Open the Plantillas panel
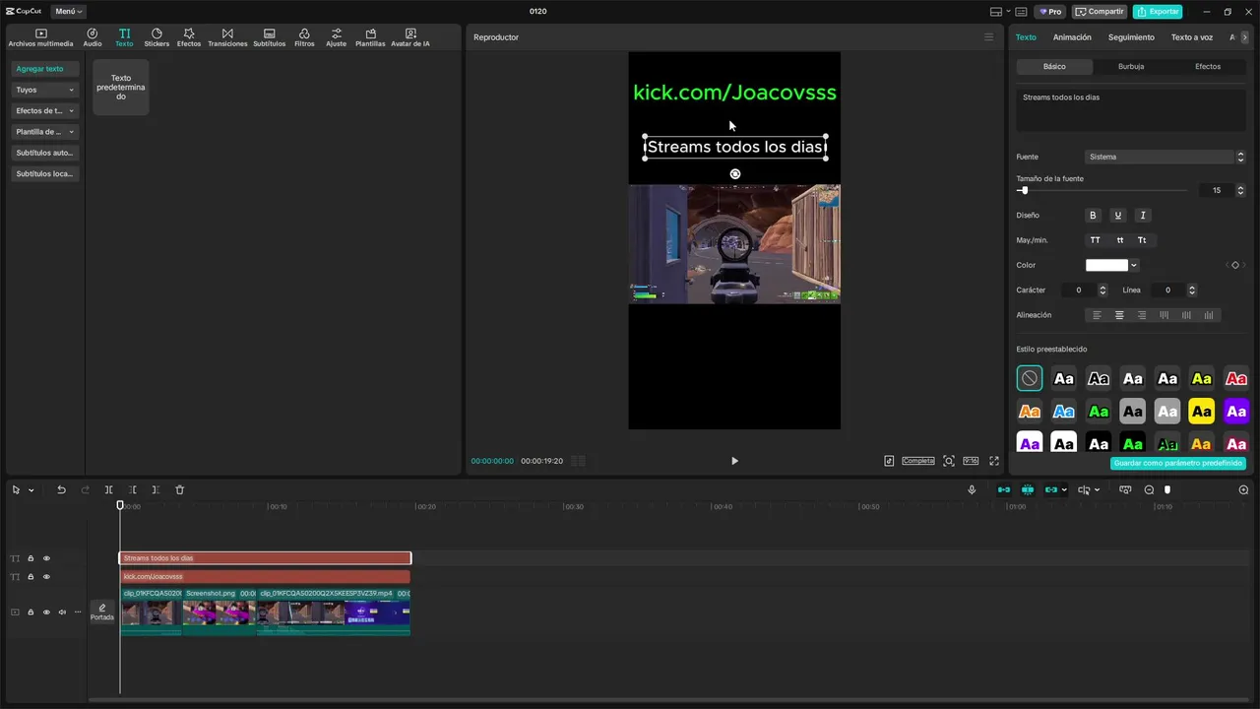Image resolution: width=1260 pixels, height=709 pixels. pos(370,37)
